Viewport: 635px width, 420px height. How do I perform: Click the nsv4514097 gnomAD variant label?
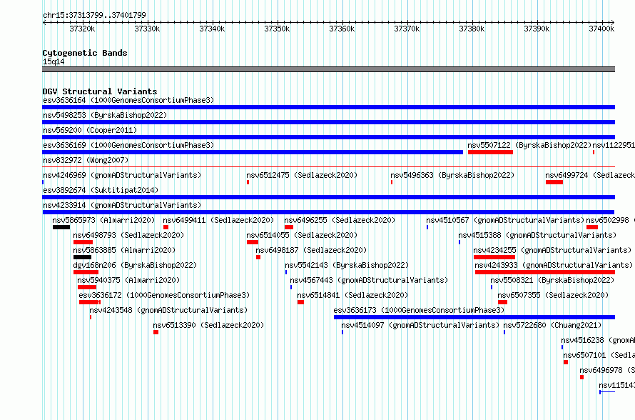tap(420, 325)
